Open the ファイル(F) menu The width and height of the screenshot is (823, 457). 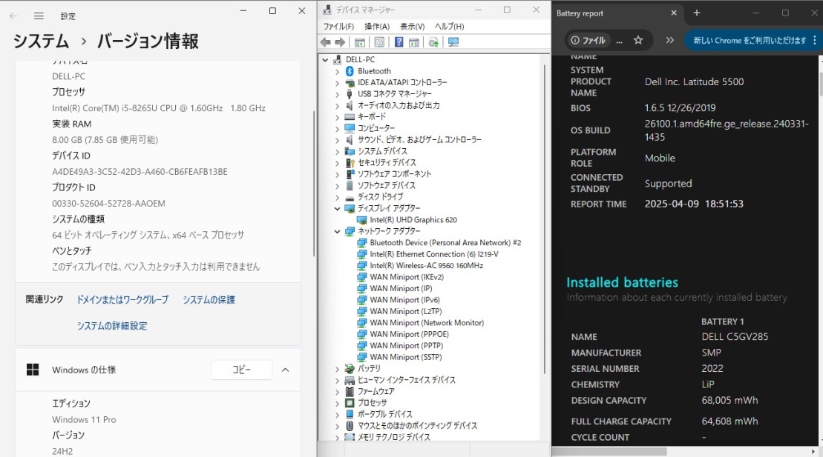coord(338,26)
